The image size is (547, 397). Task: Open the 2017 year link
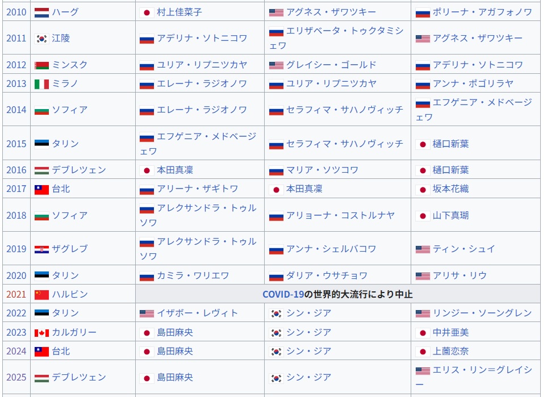[x=16, y=189]
